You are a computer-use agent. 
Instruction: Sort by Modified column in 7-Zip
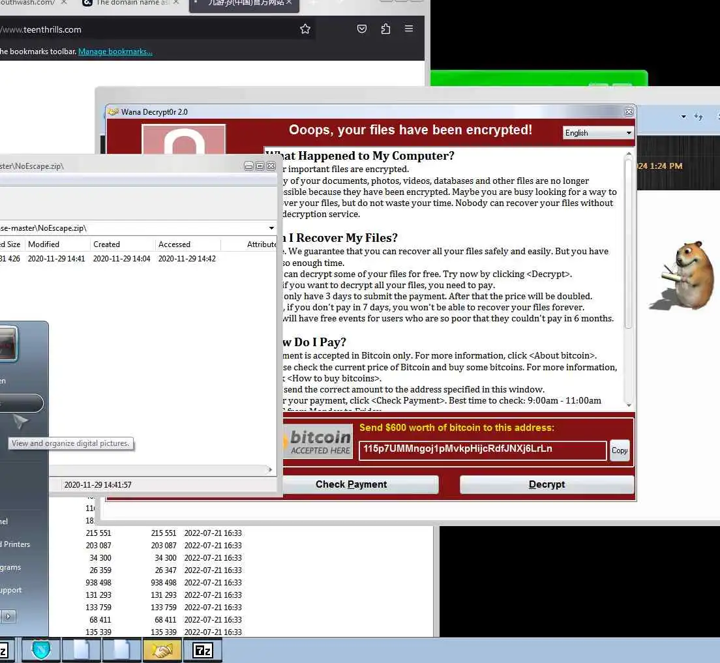point(57,244)
